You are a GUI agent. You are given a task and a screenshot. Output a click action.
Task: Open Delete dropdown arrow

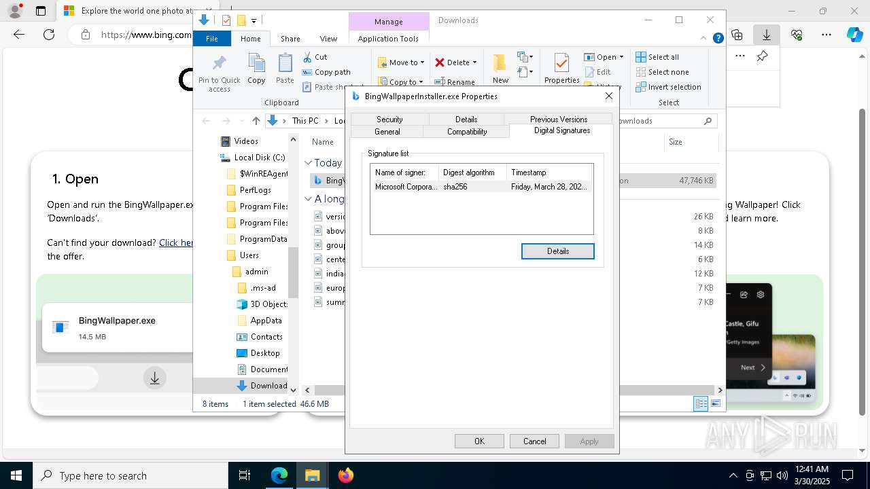[474, 62]
